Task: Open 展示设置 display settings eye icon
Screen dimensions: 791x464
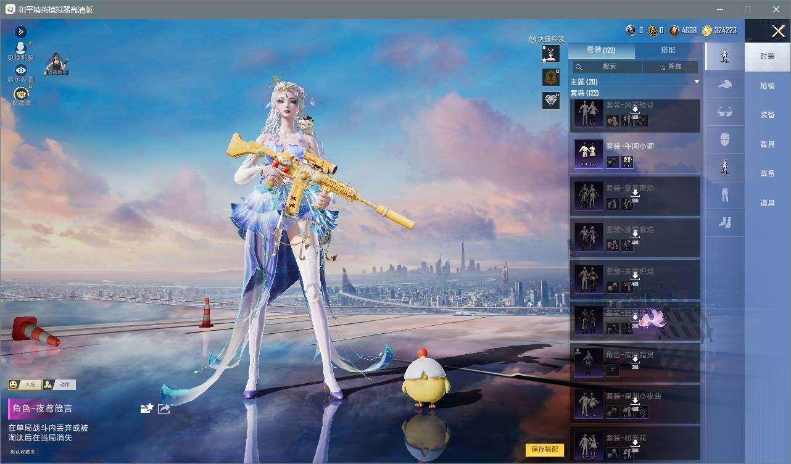Action: tap(20, 74)
